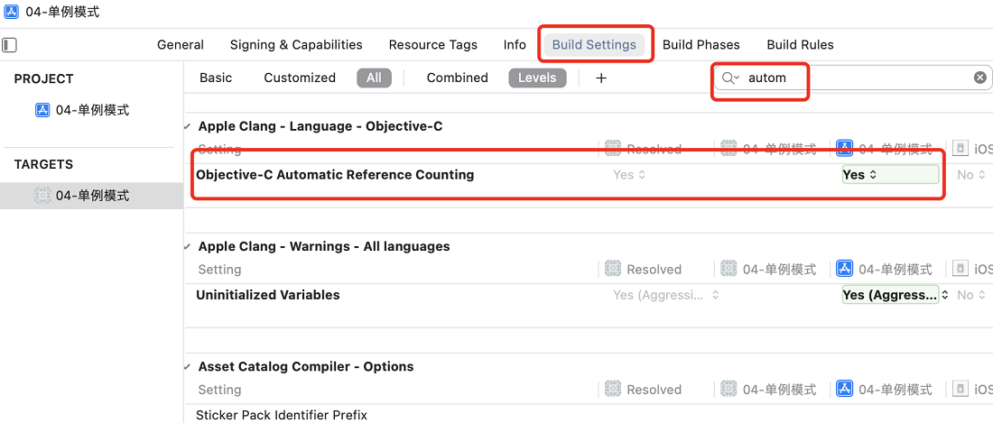Switch filter to Basic settings
This screenshot has width=993, height=423.
[x=216, y=78]
